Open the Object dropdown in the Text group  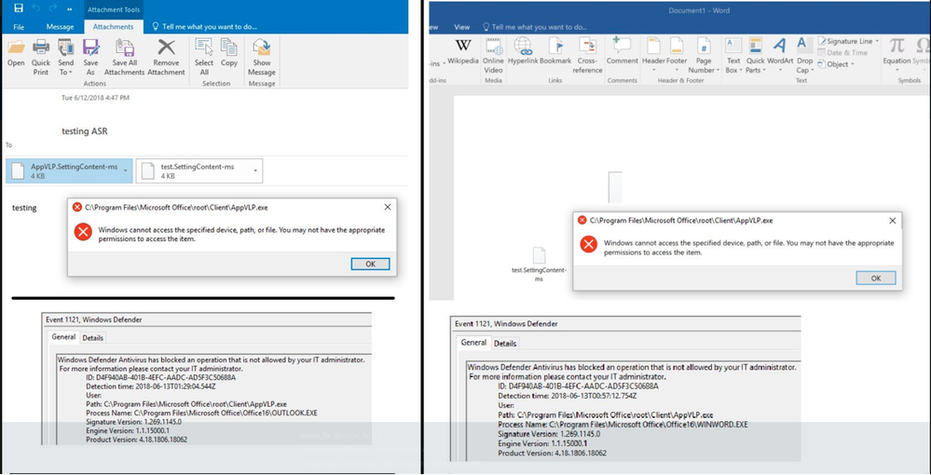click(x=854, y=64)
